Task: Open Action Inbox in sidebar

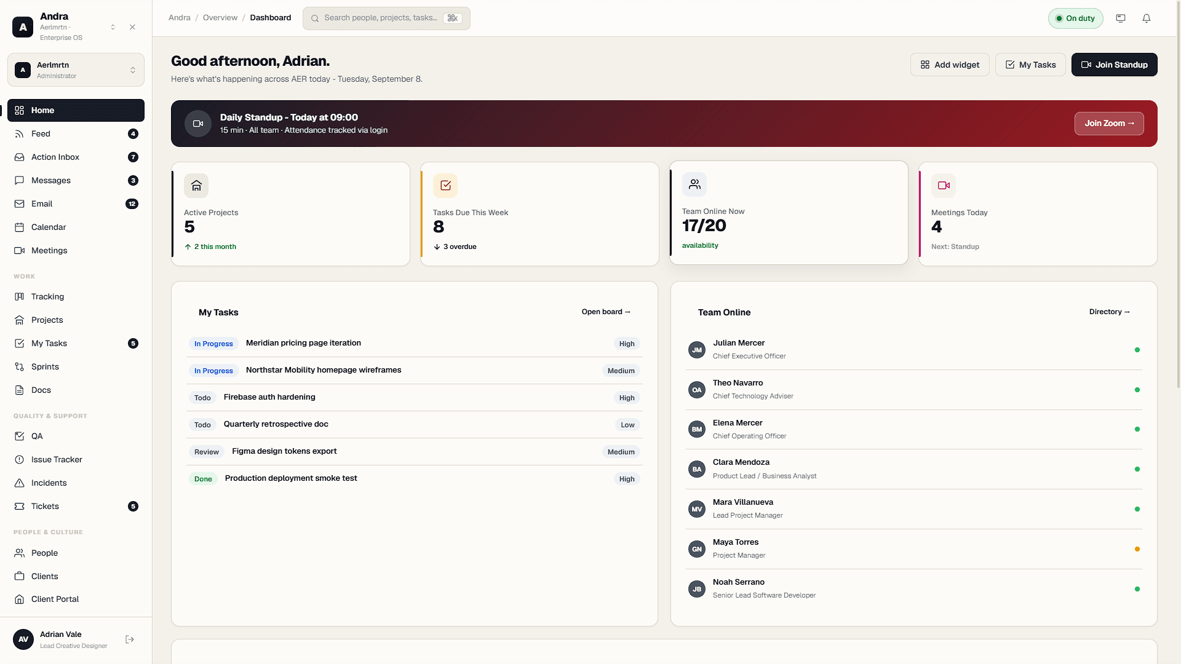Action: click(76, 157)
